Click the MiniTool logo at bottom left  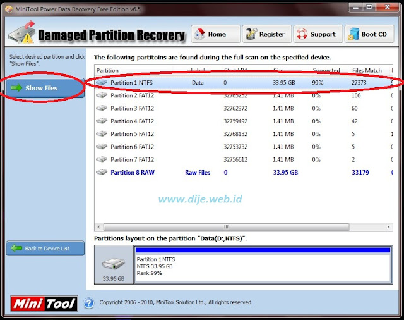point(44,304)
